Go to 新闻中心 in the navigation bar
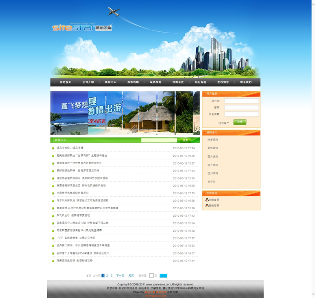The width and height of the screenshot is (315, 298). (111, 82)
